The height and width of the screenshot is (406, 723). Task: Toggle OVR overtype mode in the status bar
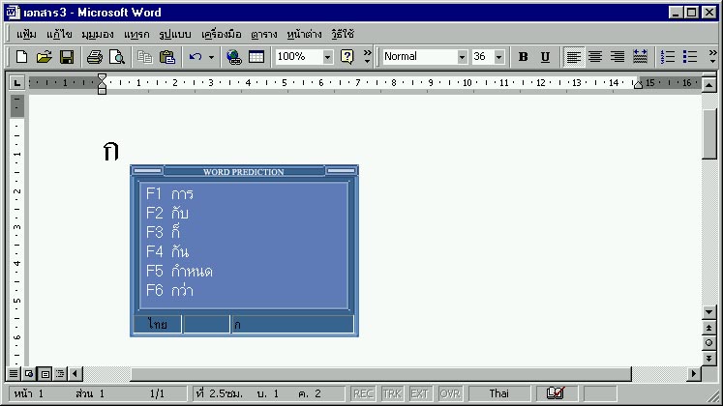pos(449,394)
